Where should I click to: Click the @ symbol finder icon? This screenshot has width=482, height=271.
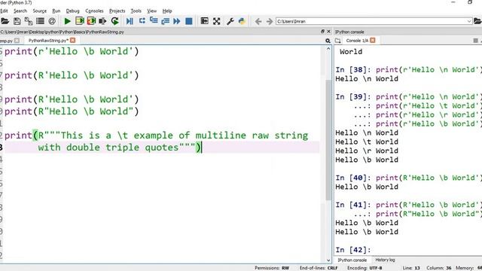tap(52, 21)
